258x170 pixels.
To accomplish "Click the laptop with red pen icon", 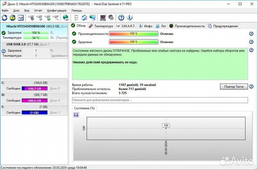I will click(x=103, y=18).
